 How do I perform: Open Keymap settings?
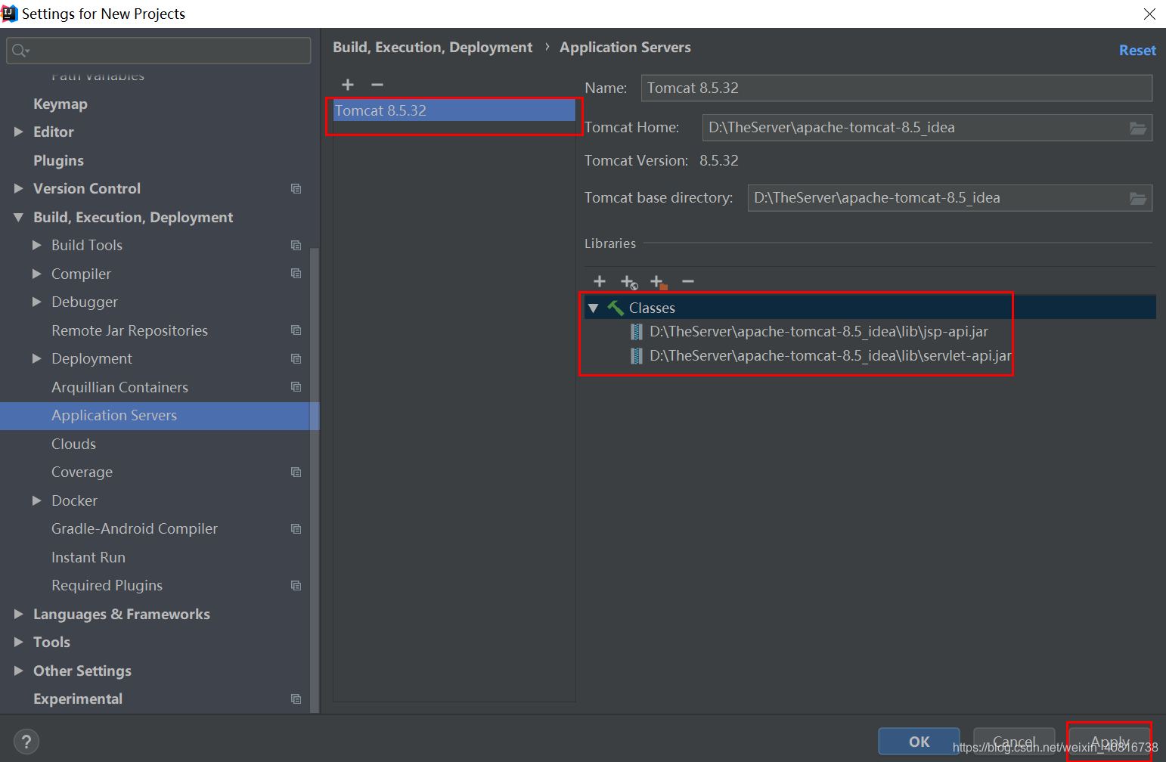[60, 104]
